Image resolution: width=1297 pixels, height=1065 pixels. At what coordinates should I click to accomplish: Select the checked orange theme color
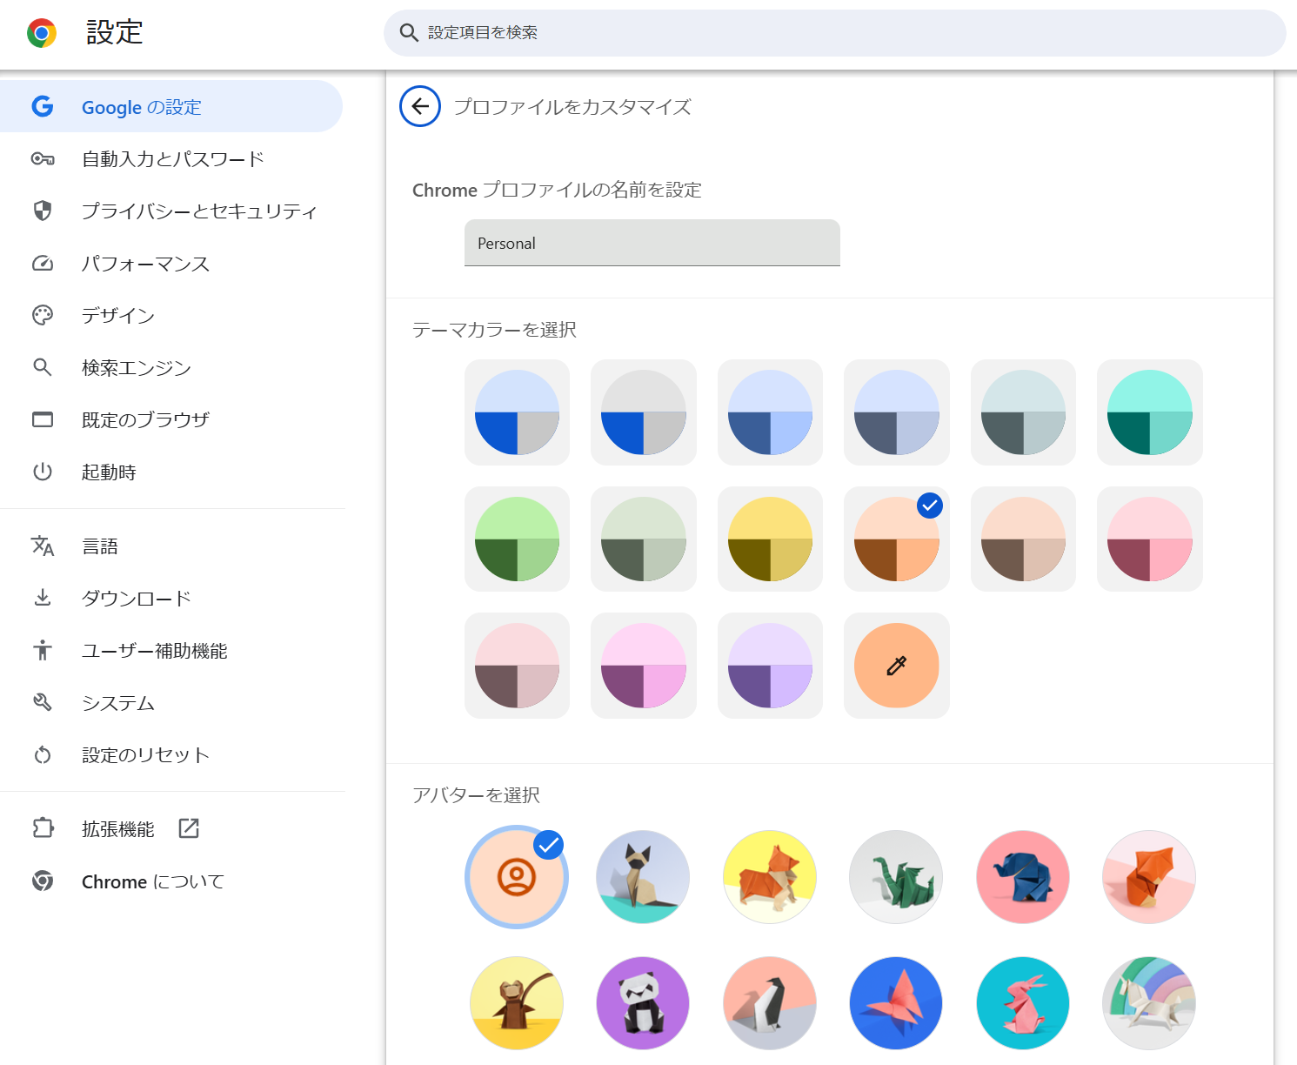pos(896,539)
